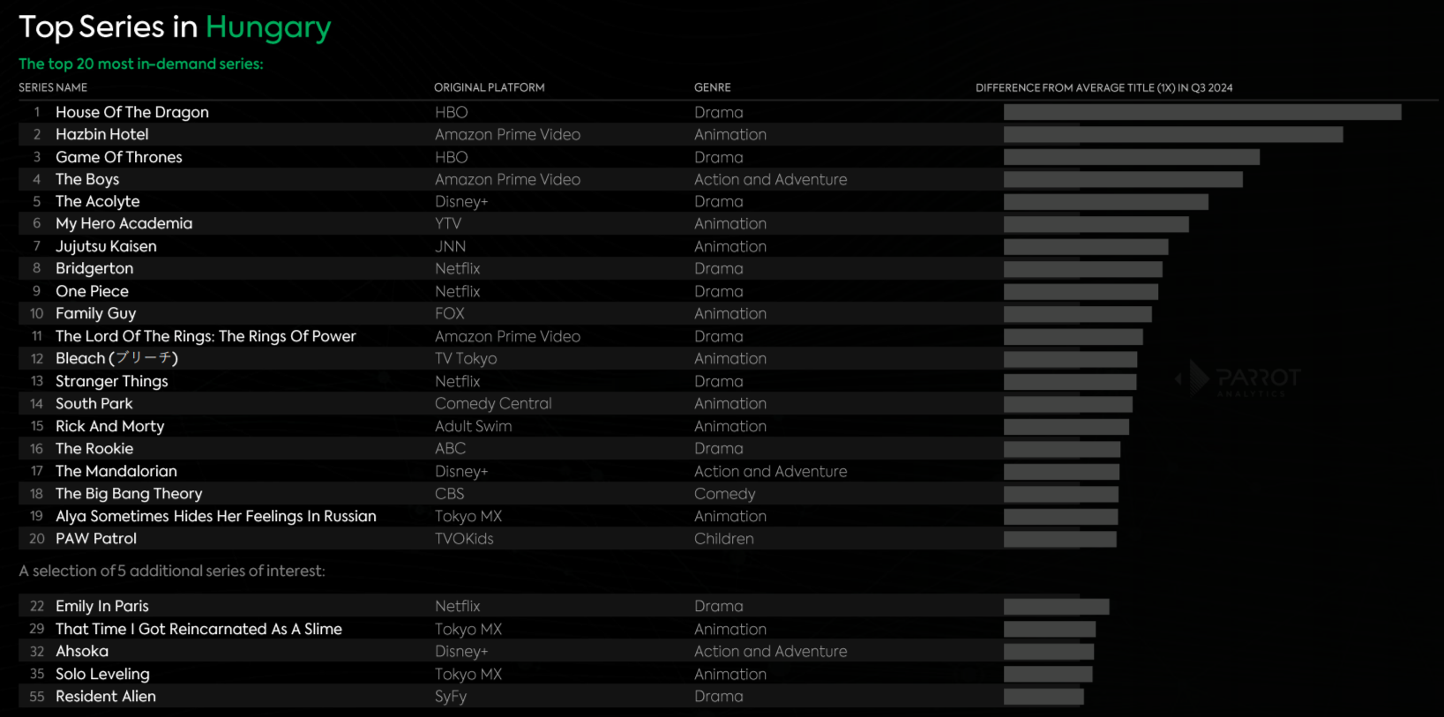Click the 'Comedy Central' platform cell
This screenshot has height=717, width=1444.
click(x=493, y=404)
